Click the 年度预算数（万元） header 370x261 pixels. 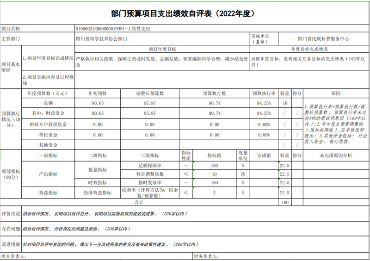tap(48, 93)
